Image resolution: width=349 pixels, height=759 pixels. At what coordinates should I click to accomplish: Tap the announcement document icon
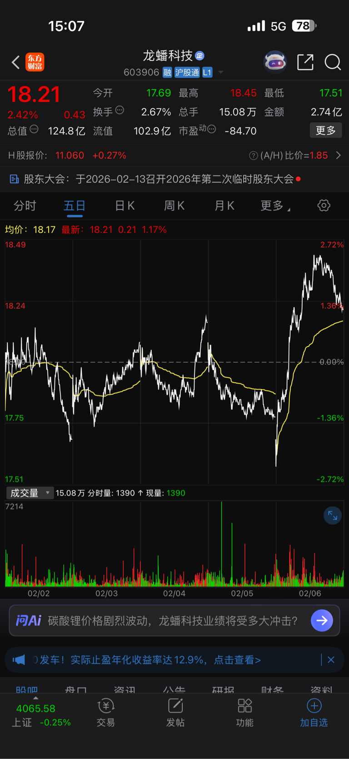(14, 179)
